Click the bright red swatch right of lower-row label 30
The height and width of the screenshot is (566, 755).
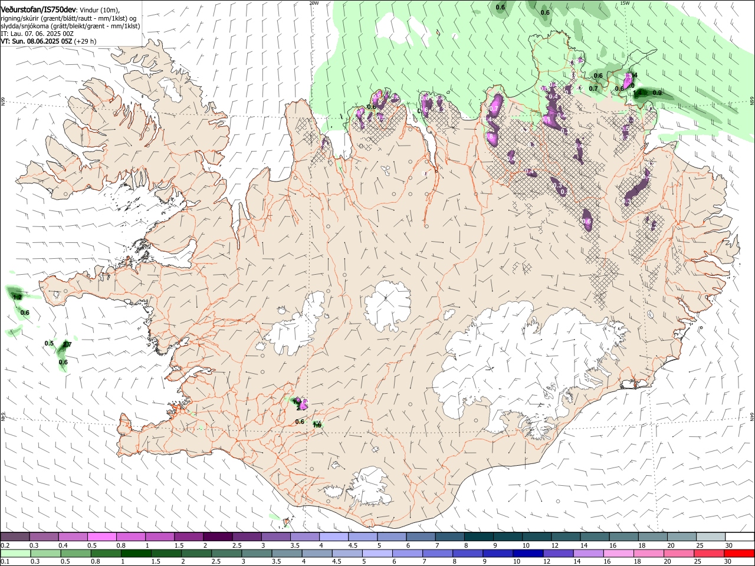[x=738, y=554]
